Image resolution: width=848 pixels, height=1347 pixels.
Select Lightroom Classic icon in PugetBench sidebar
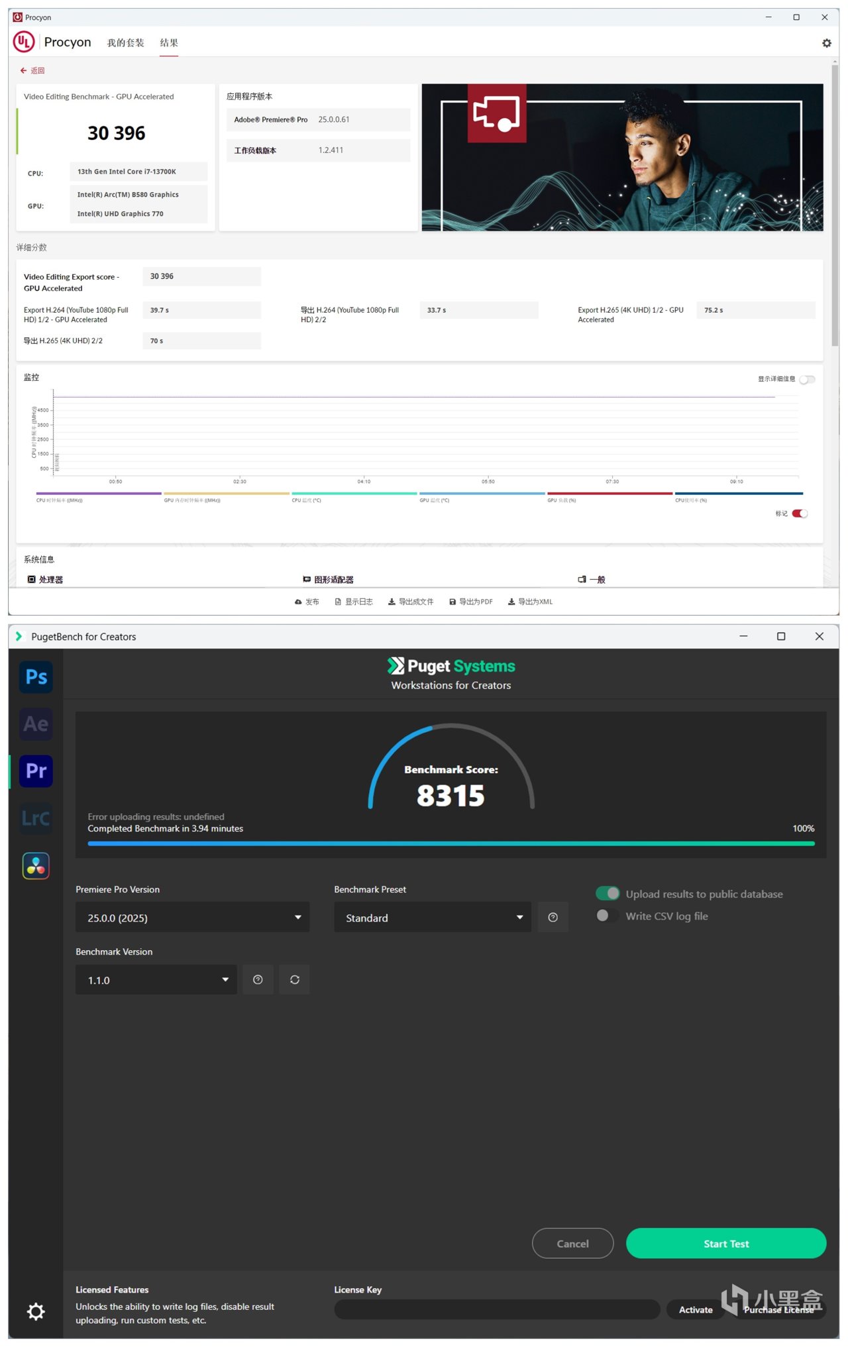(36, 818)
